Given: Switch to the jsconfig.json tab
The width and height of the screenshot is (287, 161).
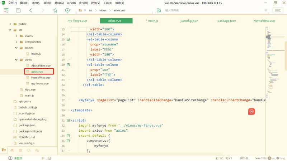Looking at the screenshot, I should 189,21.
